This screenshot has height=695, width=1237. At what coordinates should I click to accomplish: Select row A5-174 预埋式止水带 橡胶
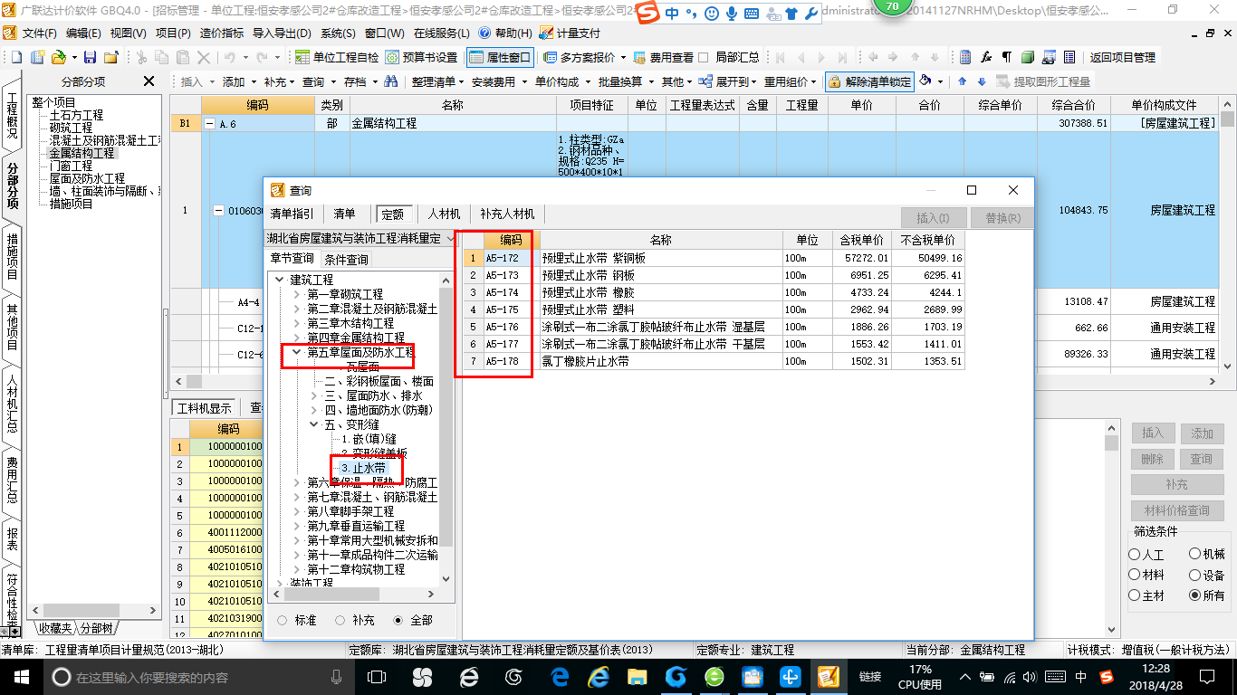pyautogui.click(x=714, y=292)
